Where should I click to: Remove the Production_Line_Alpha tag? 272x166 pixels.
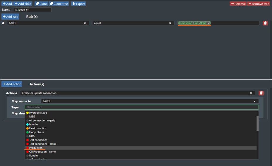coord(209,23)
